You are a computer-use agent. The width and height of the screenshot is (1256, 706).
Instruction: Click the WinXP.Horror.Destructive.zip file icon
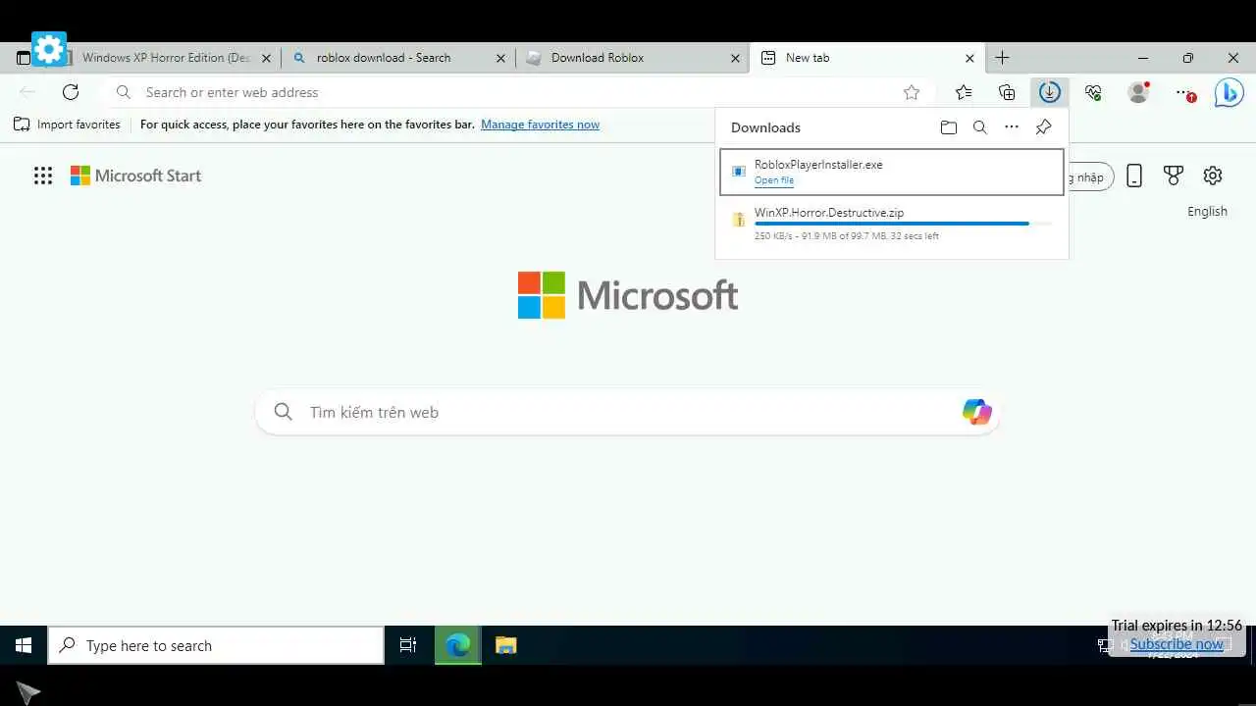pyautogui.click(x=738, y=220)
